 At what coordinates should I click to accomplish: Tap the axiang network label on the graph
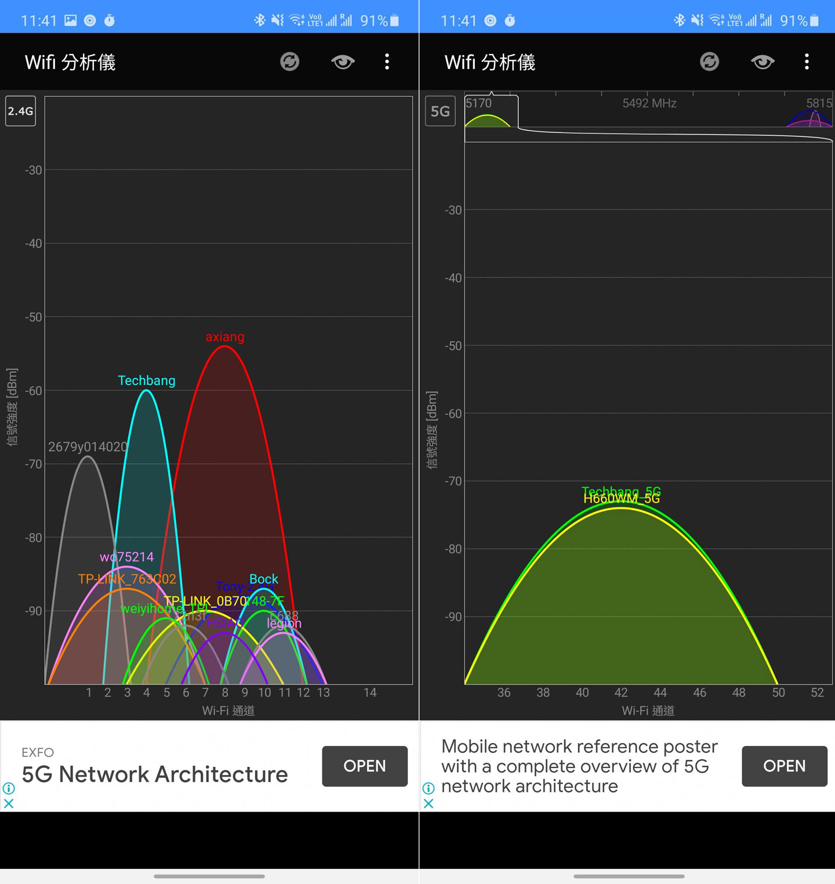pyautogui.click(x=225, y=336)
